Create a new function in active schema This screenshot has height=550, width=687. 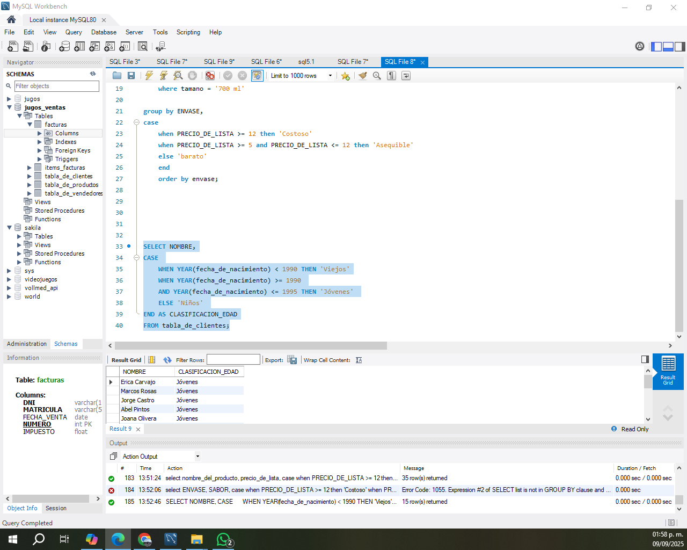[x=125, y=47]
